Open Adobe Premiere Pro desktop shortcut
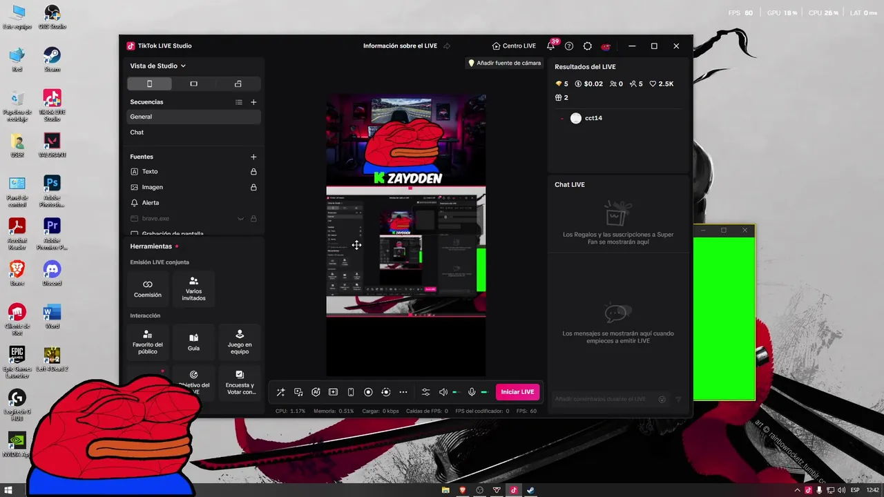Viewport: 884px width, 497px height. (x=52, y=234)
